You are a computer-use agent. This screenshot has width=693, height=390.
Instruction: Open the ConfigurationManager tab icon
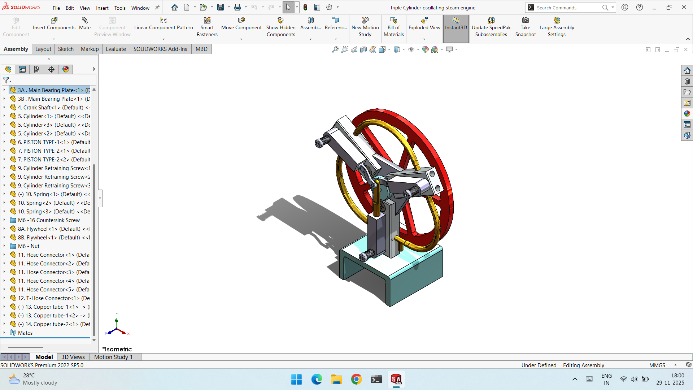click(37, 69)
